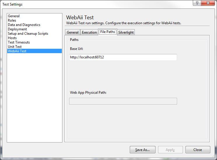Close the Test Settings dialog via X

pyautogui.click(x=208, y=3)
